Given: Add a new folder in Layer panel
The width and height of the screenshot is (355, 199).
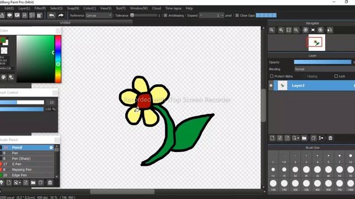Looking at the screenshot, I should click(x=304, y=138).
